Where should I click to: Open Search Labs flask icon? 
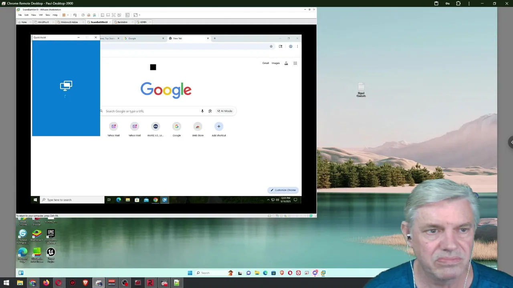(x=286, y=63)
